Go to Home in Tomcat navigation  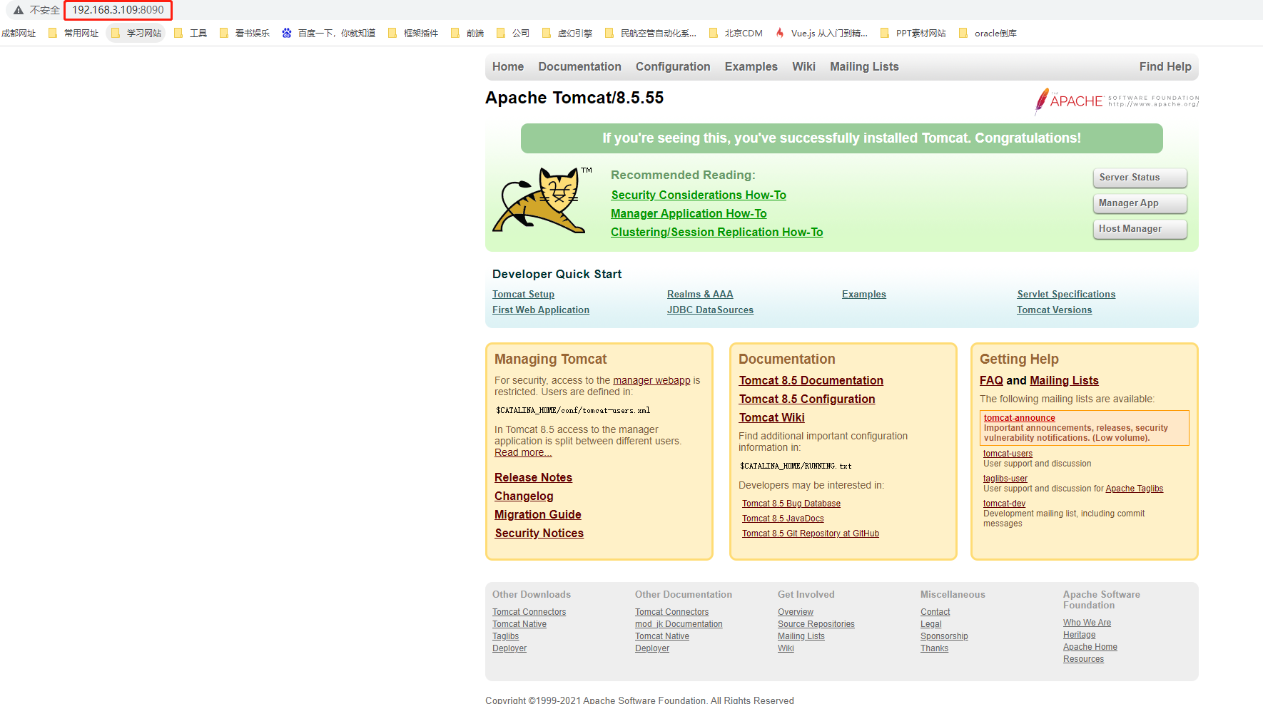[508, 66]
